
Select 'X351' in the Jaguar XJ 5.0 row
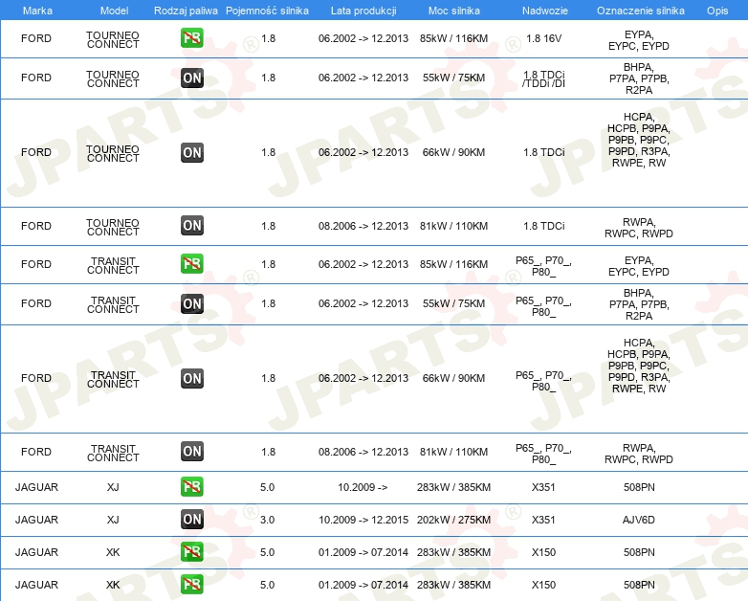[543, 487]
